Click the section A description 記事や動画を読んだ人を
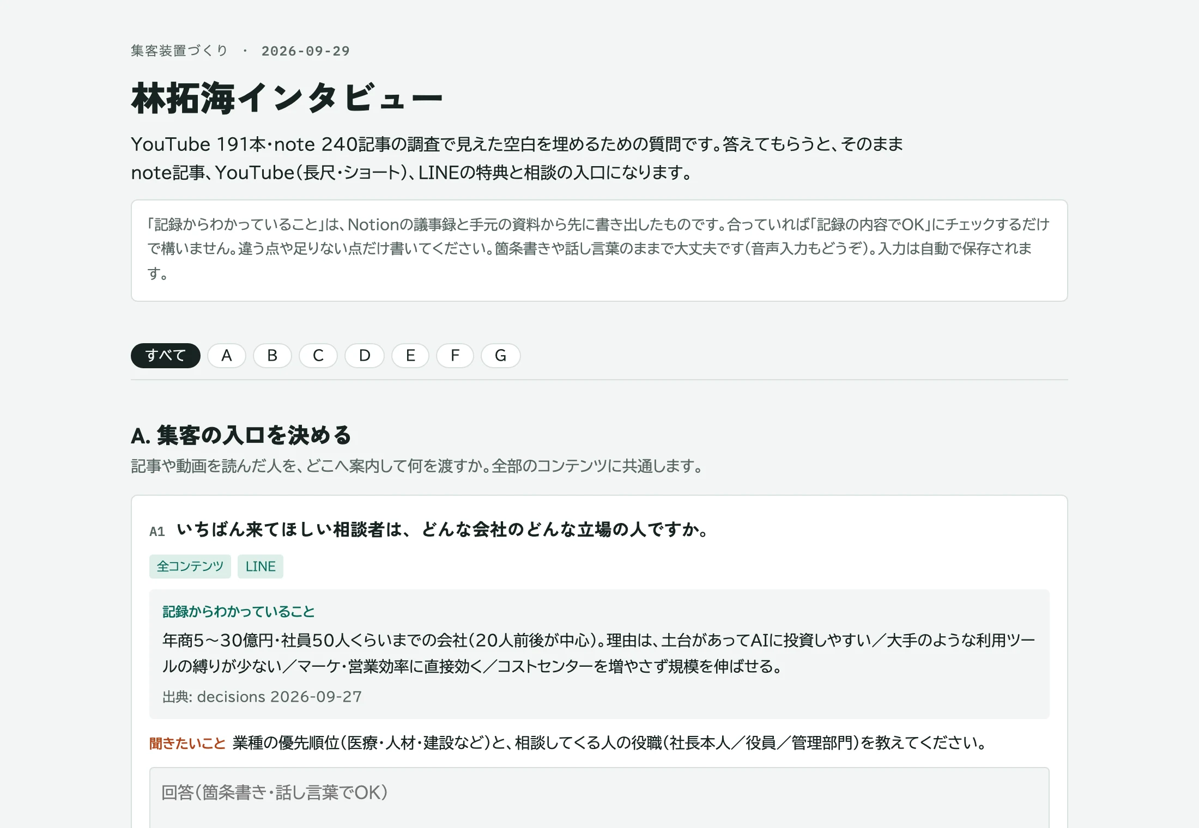 417,466
